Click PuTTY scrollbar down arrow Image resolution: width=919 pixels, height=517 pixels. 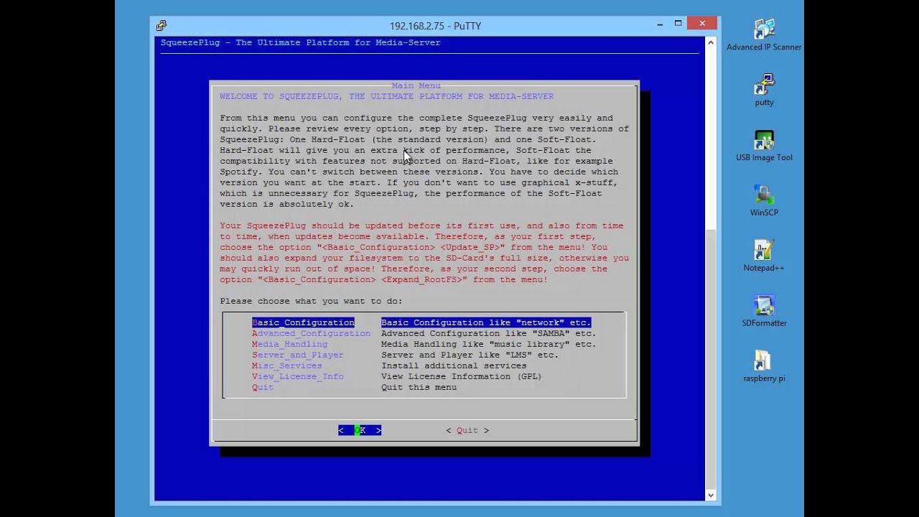pos(711,495)
